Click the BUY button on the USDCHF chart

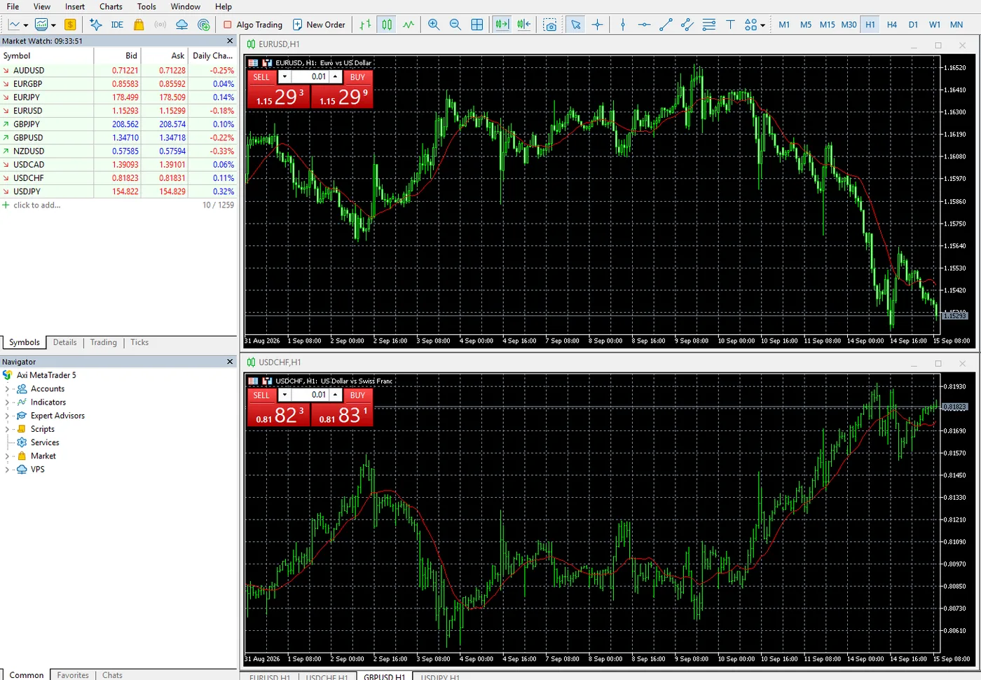[357, 395]
